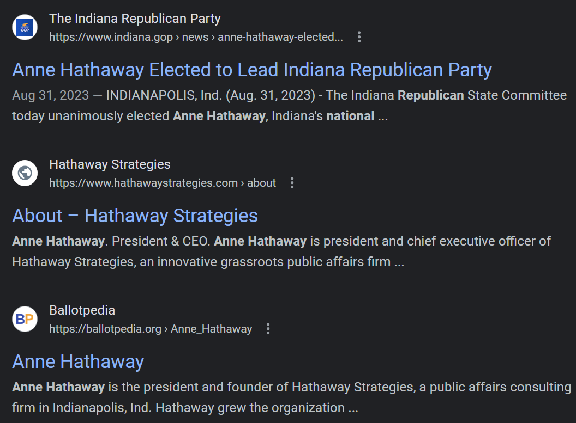The height and width of the screenshot is (423, 576).
Task: Open 'Anne Hathaway Elected to Lead Indiana Republican Party'
Action: click(x=252, y=70)
